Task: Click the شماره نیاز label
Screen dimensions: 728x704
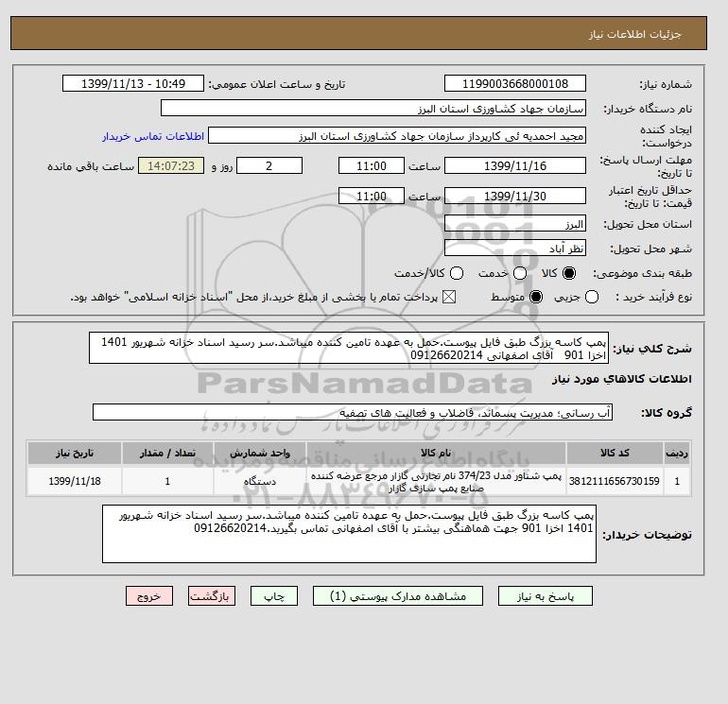Action: [666, 84]
